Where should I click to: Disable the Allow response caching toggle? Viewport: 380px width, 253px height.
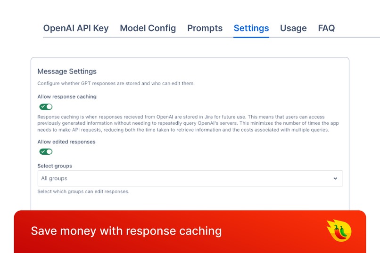coord(46,107)
